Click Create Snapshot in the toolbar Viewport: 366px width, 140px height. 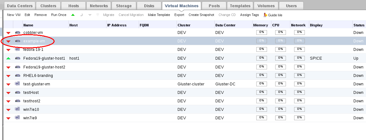[201, 15]
